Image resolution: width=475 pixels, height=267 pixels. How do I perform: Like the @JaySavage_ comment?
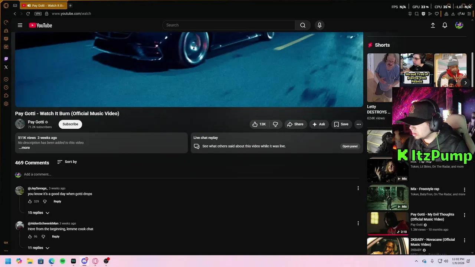point(30,201)
